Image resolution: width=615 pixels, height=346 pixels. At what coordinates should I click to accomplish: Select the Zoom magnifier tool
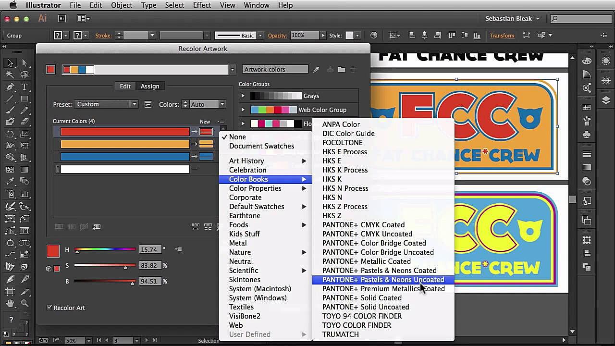[x=25, y=303]
